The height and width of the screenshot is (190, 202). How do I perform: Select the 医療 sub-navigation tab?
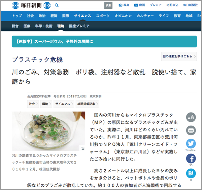27,26
